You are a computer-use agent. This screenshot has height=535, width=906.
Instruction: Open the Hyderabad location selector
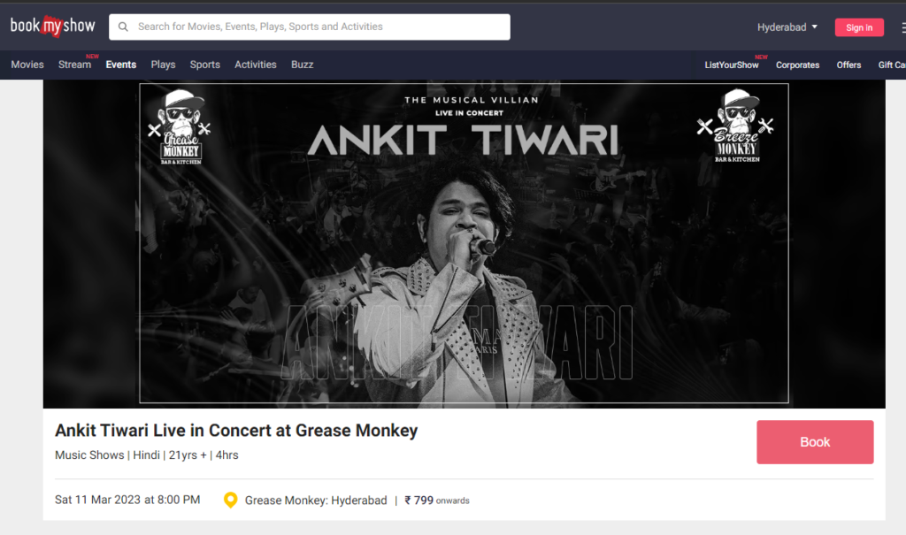click(x=787, y=27)
